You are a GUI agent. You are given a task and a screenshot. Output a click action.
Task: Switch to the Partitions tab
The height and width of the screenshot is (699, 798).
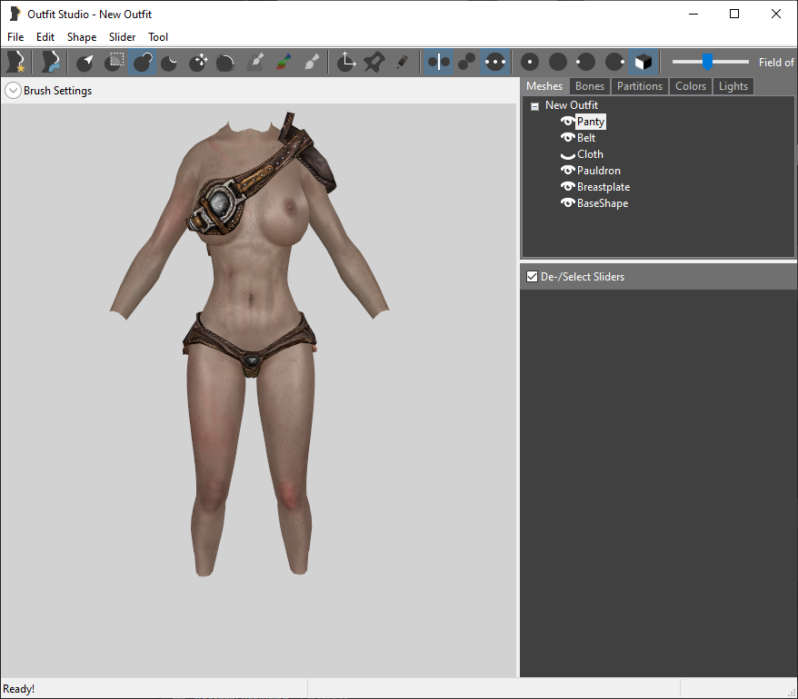point(640,86)
